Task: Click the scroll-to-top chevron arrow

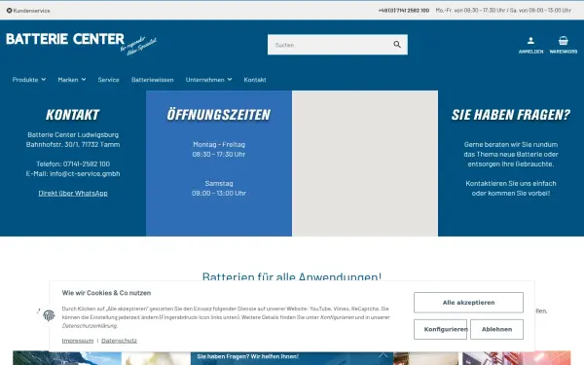Action: click(383, 355)
